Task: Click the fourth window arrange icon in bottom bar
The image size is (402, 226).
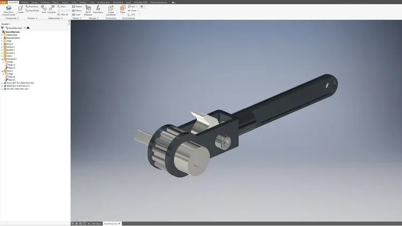Action: [84, 224]
